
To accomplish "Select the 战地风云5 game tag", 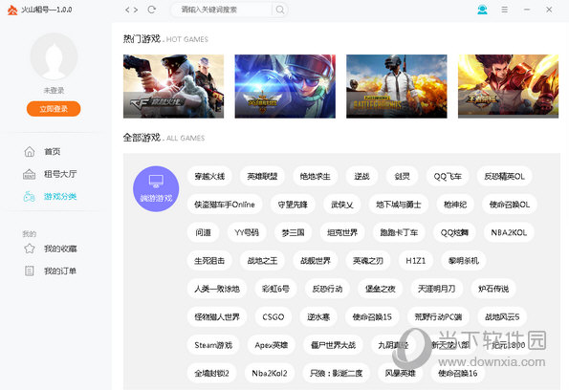I will tap(502, 316).
